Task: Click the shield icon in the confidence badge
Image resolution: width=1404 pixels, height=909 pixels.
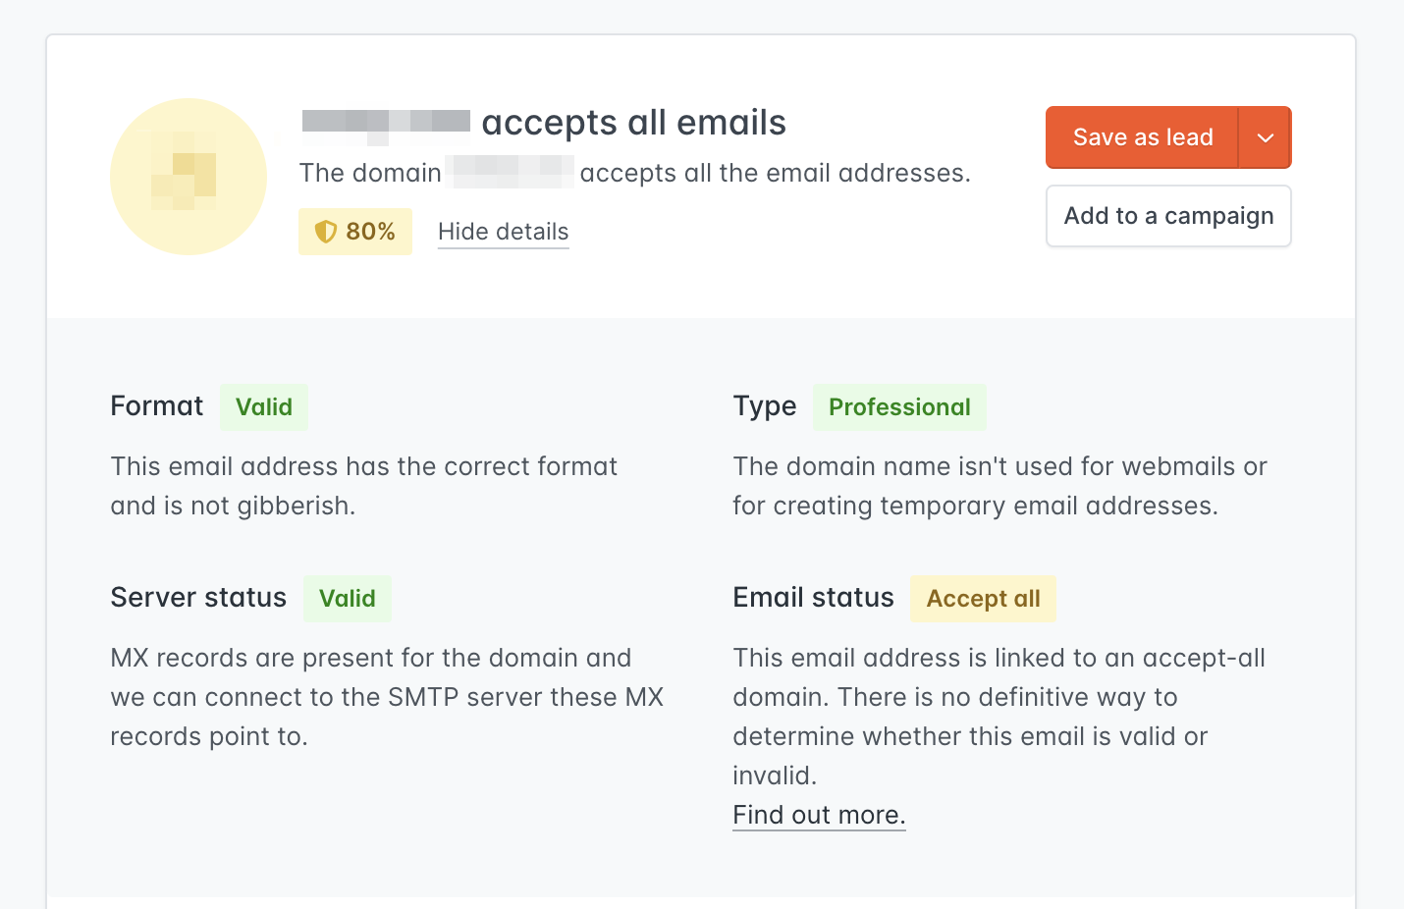Action: point(325,232)
